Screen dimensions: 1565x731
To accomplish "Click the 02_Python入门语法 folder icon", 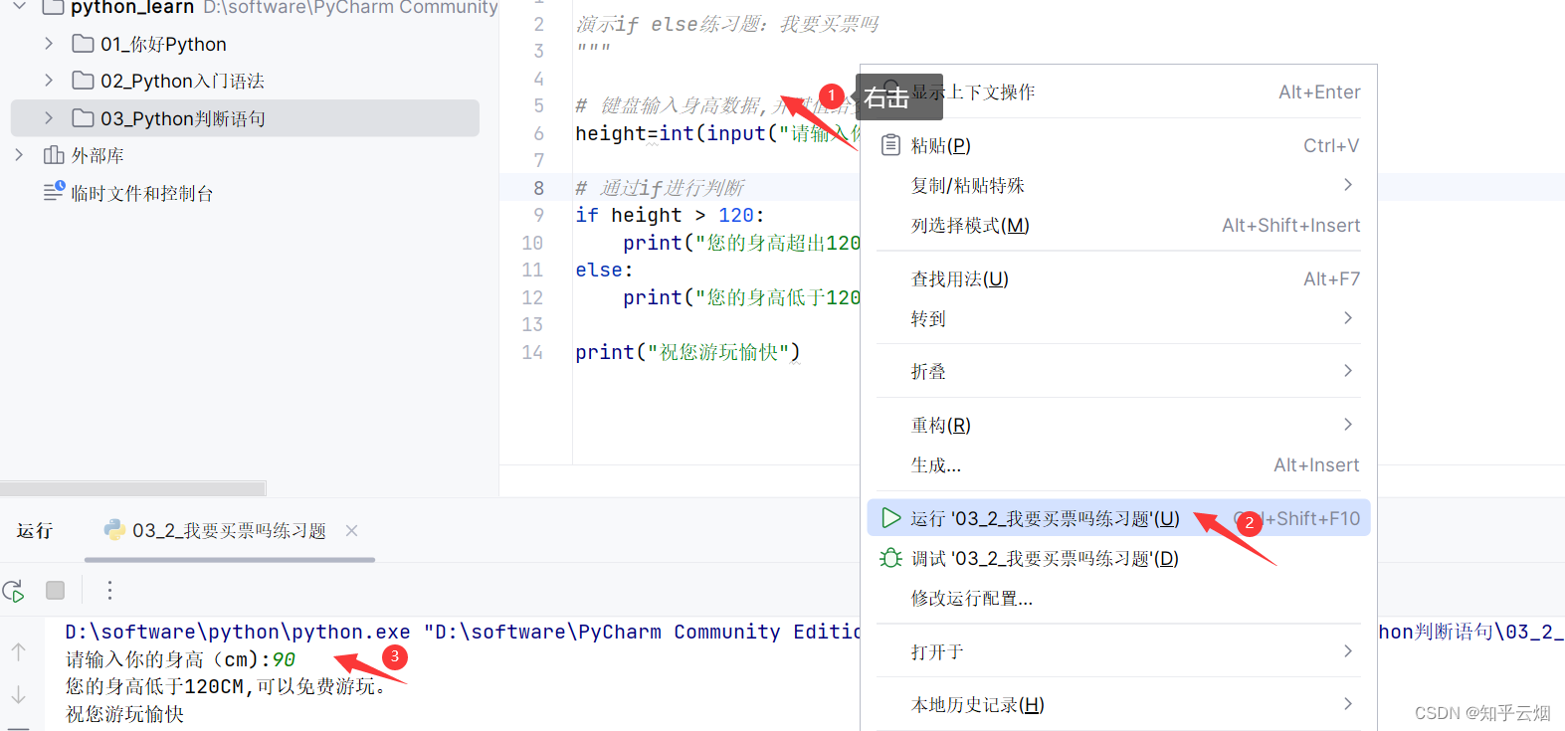I will (x=84, y=81).
